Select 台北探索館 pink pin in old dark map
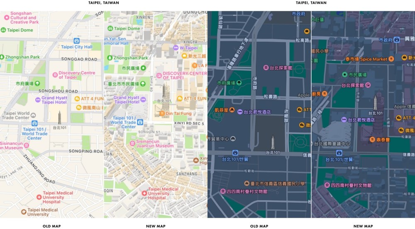 [x=266, y=67]
